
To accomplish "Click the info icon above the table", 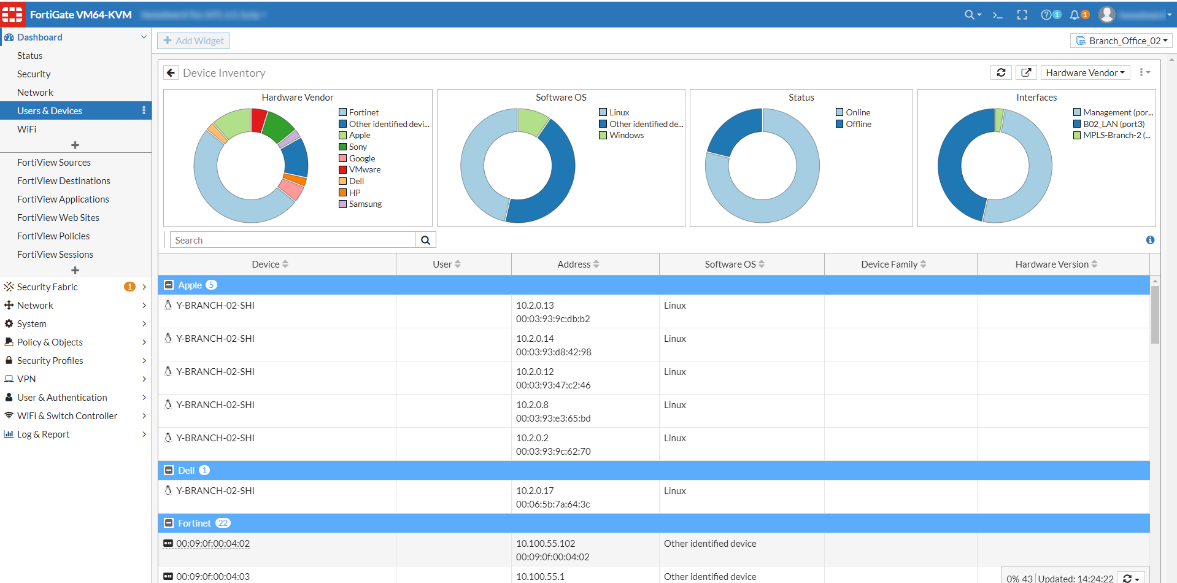I will 1150,240.
